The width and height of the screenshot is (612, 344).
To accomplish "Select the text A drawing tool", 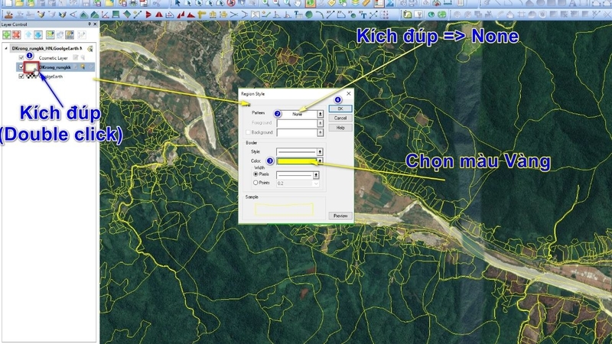I will (x=572, y=4).
